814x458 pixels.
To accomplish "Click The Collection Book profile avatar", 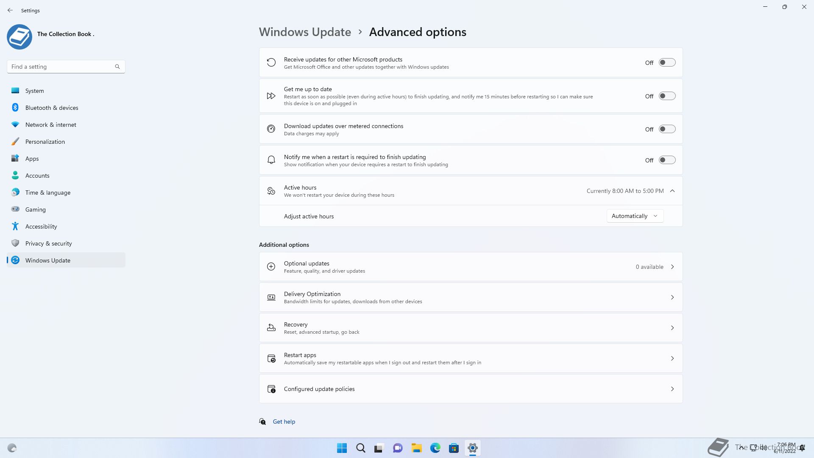I will pos(20,37).
